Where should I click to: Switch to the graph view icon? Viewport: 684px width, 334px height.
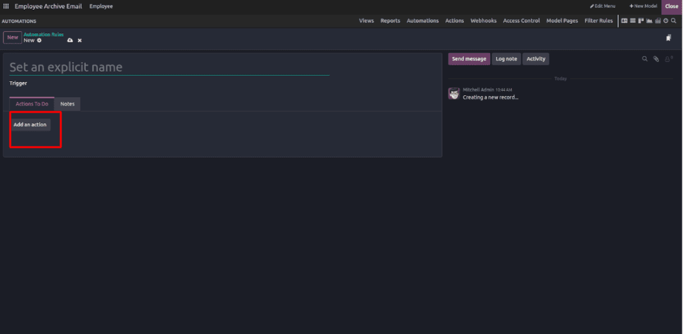[x=649, y=21]
